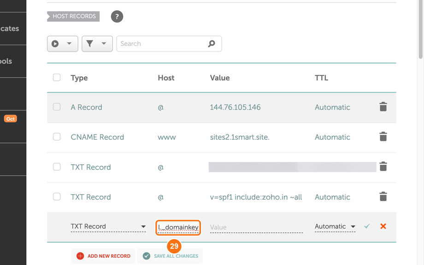The image size is (424, 265).
Task: Open the TXT Record type dropdown
Action: tap(108, 227)
